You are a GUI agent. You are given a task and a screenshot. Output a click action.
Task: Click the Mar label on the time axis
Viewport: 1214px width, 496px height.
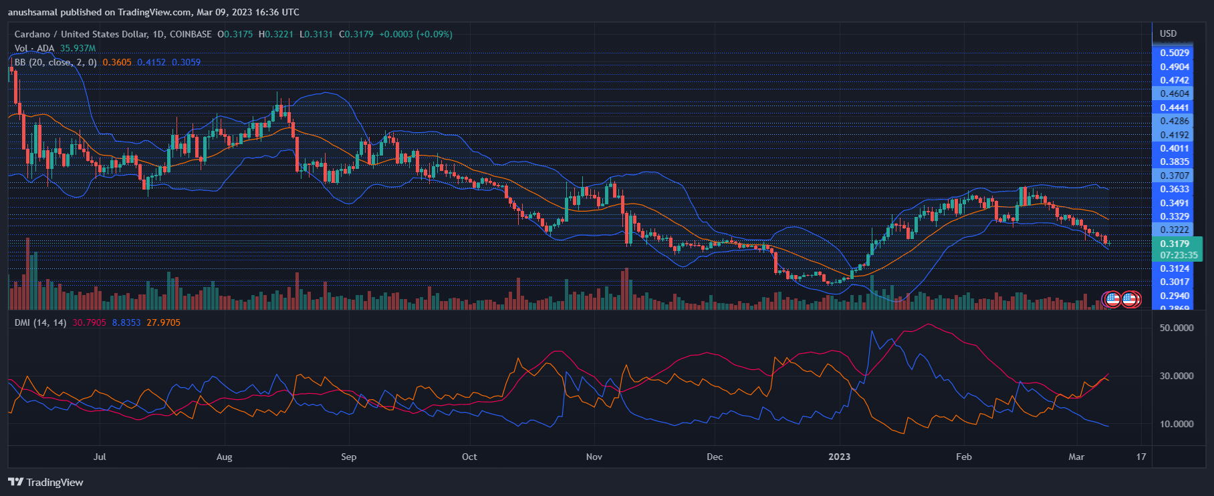[x=1076, y=457]
